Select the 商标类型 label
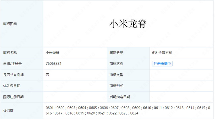This screenshot has width=215, height=120. click(x=116, y=75)
